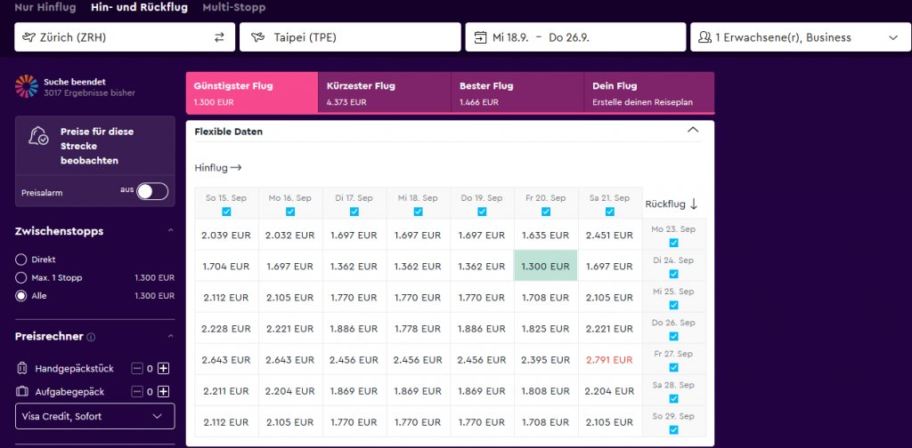Click the Hinflug right arrow
The width and height of the screenshot is (912, 448).
tap(235, 168)
